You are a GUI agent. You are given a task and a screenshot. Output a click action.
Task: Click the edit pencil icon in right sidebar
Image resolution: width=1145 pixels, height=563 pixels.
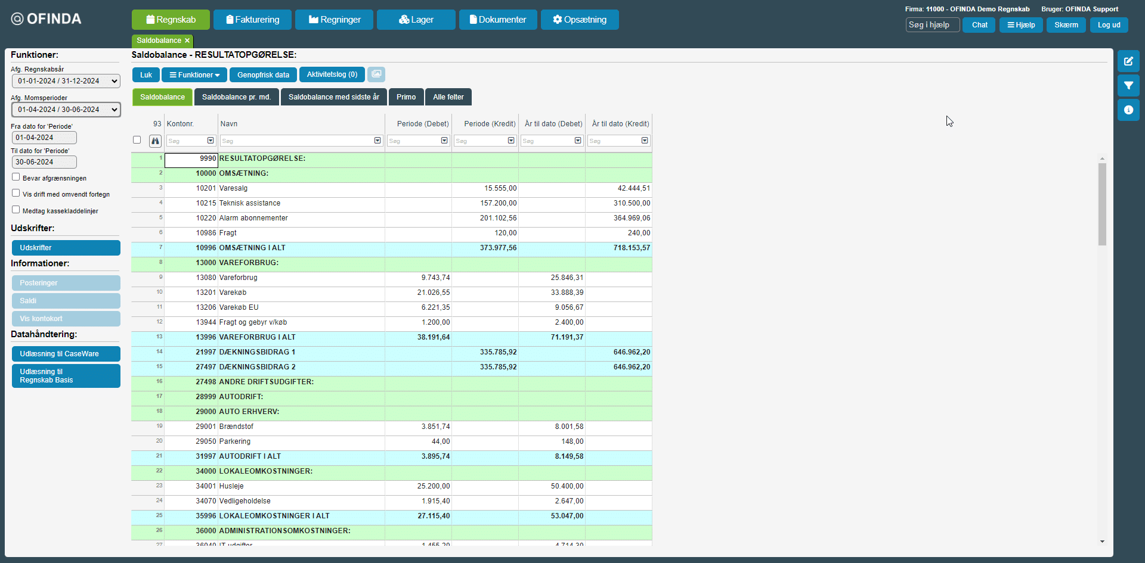[1128, 61]
